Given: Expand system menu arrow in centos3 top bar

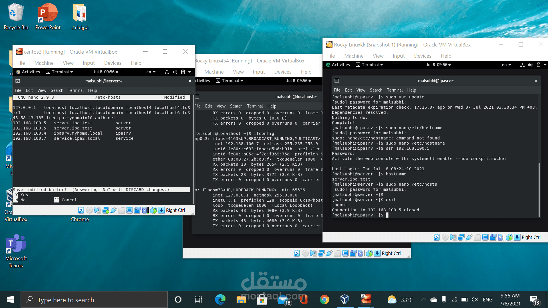Looking at the screenshot, I should click(x=190, y=72).
